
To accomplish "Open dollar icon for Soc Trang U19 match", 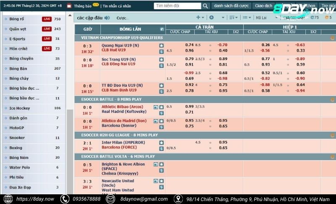I will point(161,65).
